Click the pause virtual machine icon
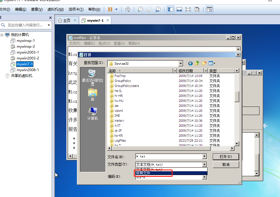The width and height of the screenshot is (280, 197). pos(110,9)
